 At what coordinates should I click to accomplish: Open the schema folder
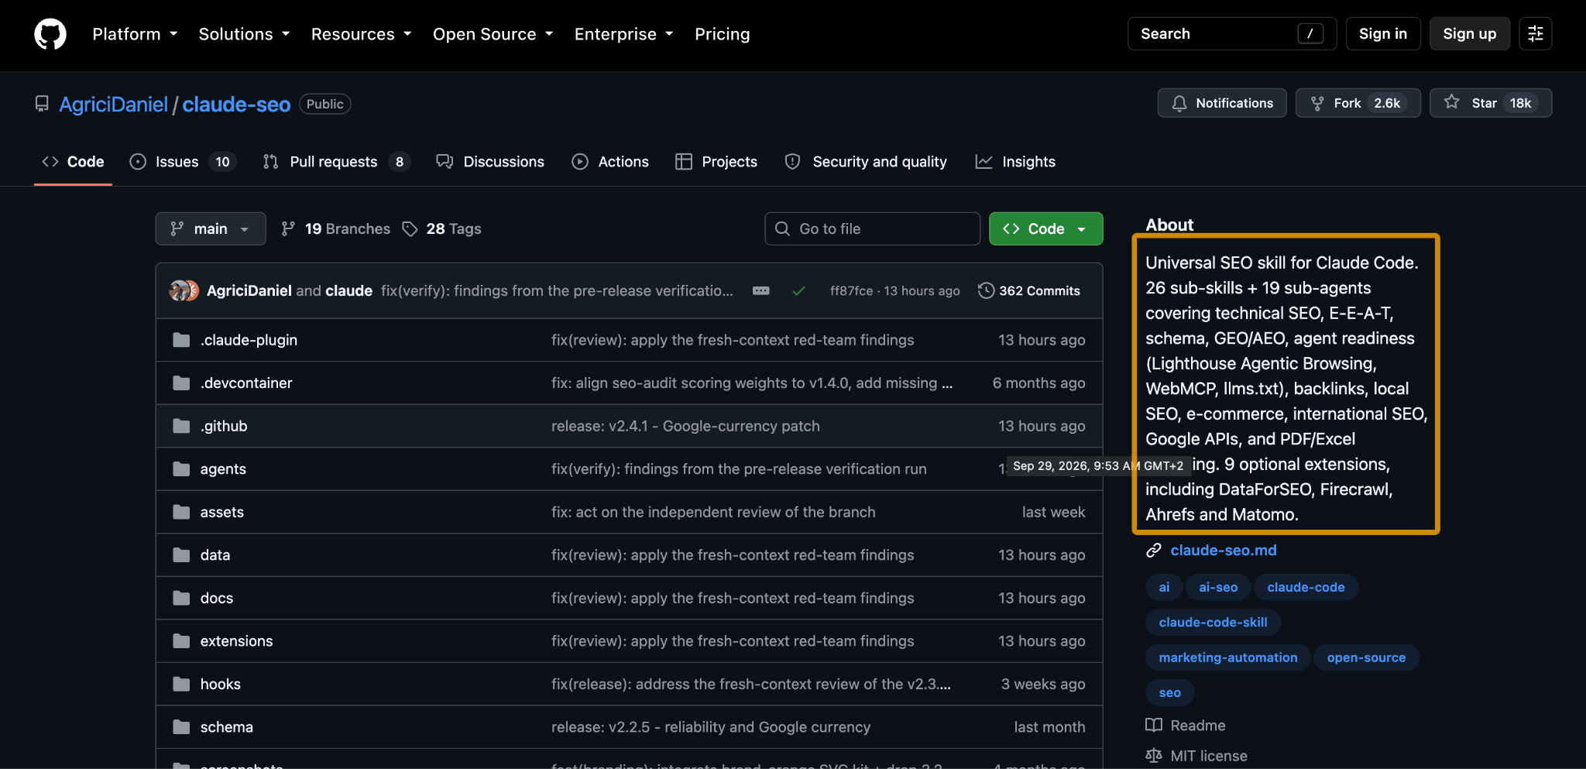227,727
